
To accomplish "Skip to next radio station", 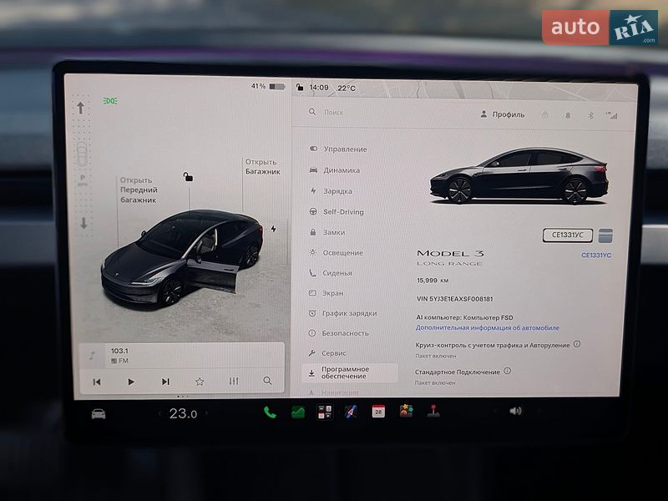I will click(165, 382).
